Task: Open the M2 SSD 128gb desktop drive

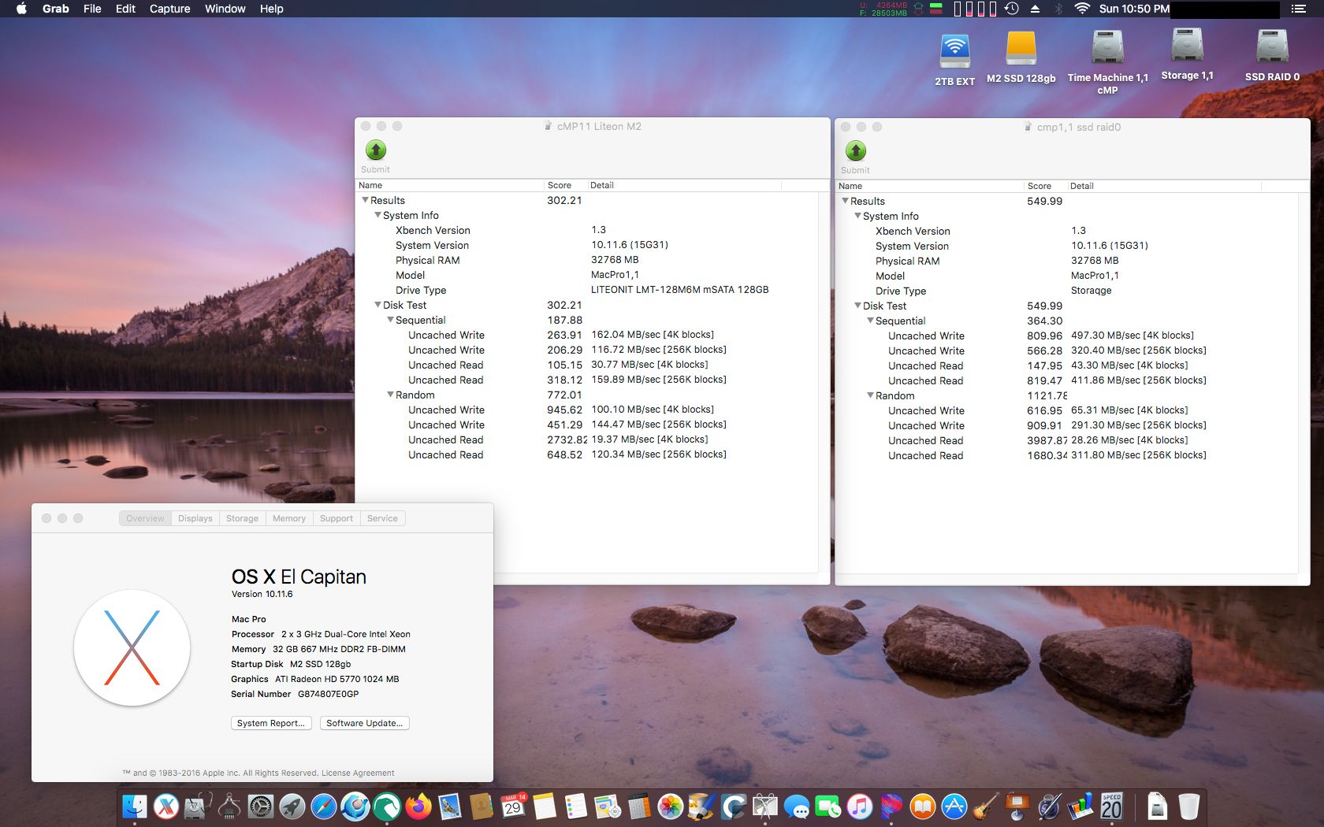Action: coord(1021,49)
